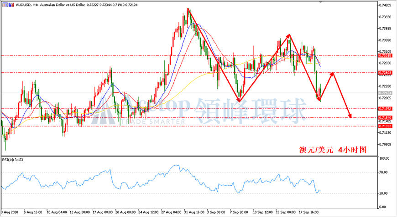Click the 0.73655 price scale value
This screenshot has height=217, width=397.
coord(385,28)
